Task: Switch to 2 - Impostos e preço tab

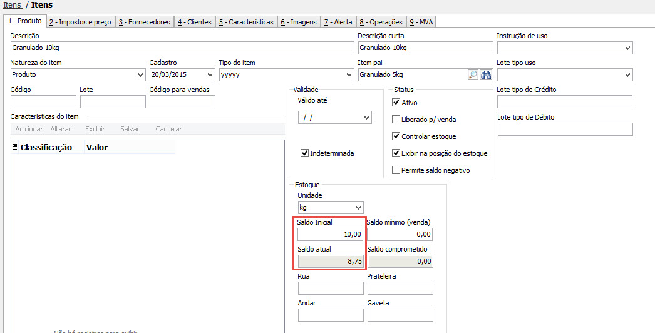Action: pyautogui.click(x=80, y=22)
